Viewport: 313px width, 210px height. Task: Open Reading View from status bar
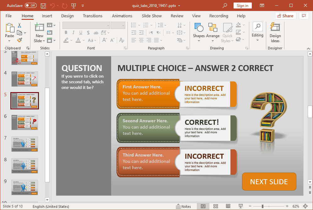click(x=228, y=206)
